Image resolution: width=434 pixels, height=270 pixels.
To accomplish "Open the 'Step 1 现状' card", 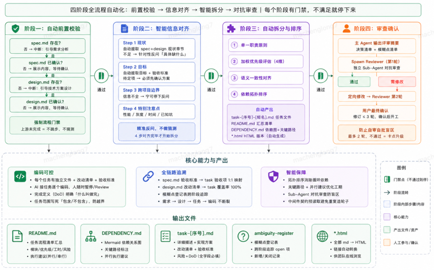I will [157, 48].
